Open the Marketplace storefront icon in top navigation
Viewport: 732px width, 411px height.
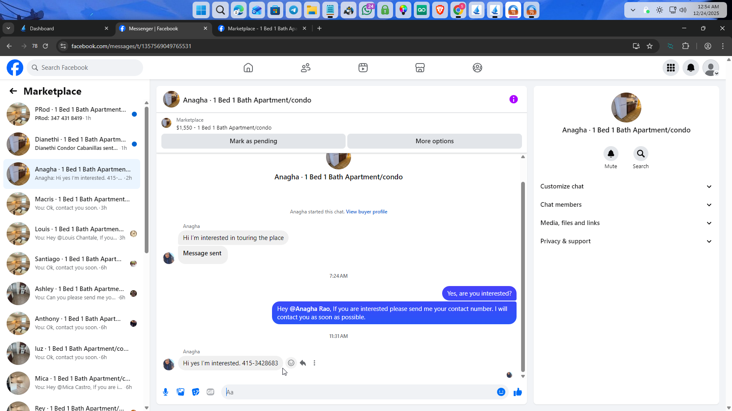pos(420,68)
